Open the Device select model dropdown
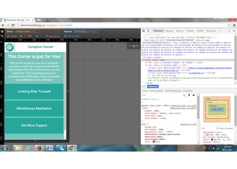The width and height of the screenshot is (237, 169). [x=27, y=31]
